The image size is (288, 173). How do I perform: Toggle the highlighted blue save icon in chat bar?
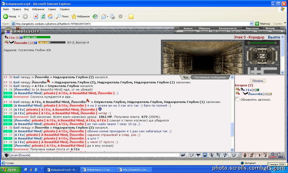point(205,155)
